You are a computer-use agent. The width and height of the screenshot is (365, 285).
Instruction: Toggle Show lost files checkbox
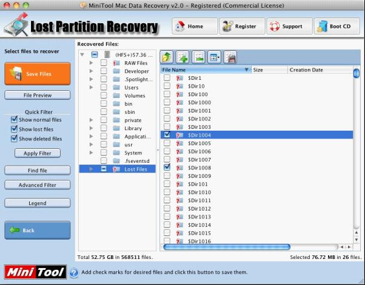14,129
